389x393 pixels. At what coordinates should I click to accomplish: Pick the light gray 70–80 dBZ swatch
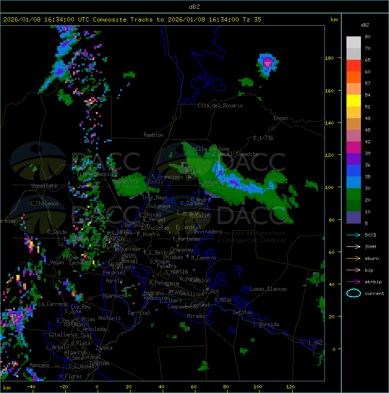pos(353,42)
